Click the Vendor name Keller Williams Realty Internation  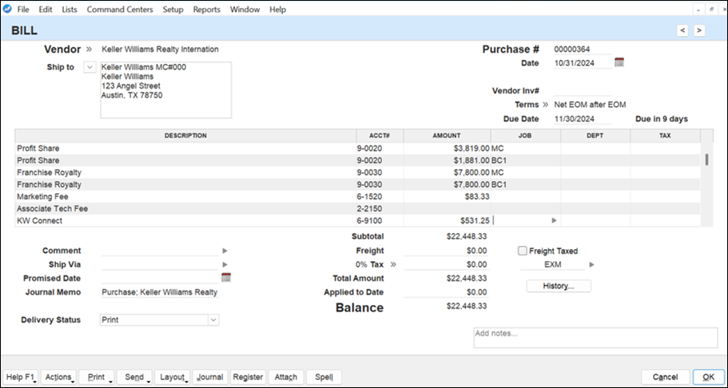(160, 49)
